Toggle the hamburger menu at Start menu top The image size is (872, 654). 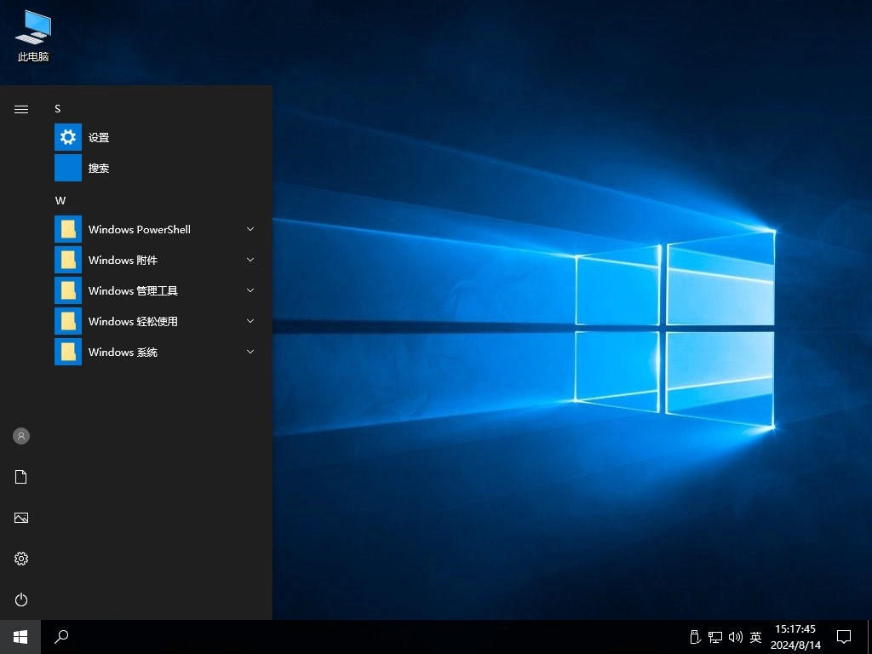[x=20, y=109]
